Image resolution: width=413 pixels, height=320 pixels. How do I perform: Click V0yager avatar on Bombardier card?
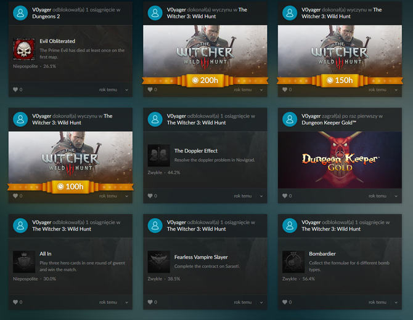point(290,225)
